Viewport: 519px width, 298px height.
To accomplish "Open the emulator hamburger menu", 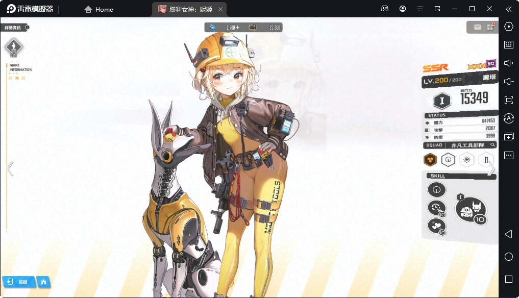I will [x=419, y=9].
